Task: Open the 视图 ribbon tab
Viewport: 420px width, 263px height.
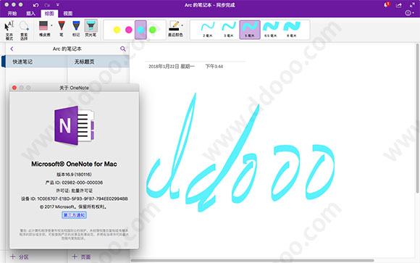Action: (x=68, y=14)
